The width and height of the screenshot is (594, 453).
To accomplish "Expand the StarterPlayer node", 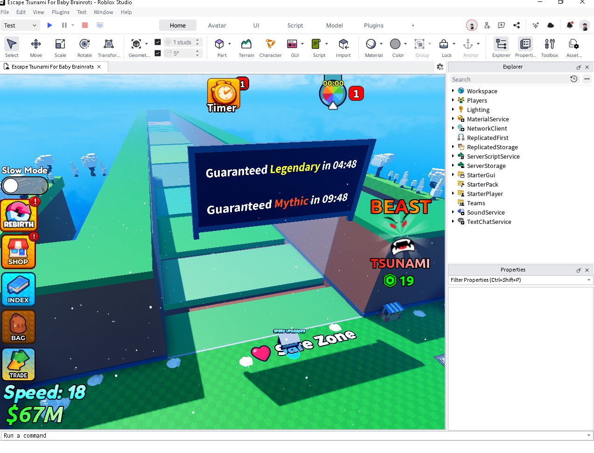I will [x=453, y=193].
